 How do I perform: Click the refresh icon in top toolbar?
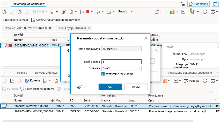(x=205, y=12)
